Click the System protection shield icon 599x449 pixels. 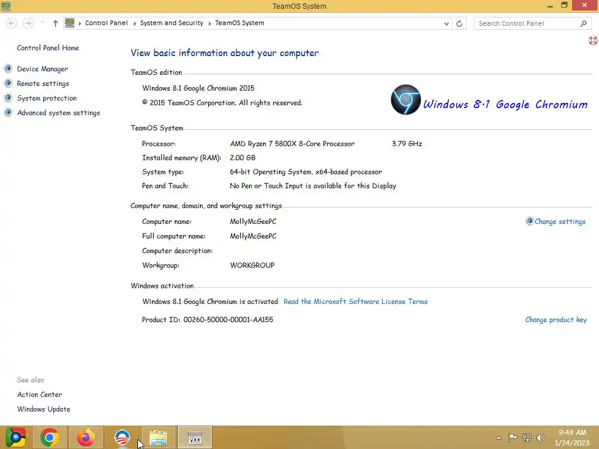[8, 98]
